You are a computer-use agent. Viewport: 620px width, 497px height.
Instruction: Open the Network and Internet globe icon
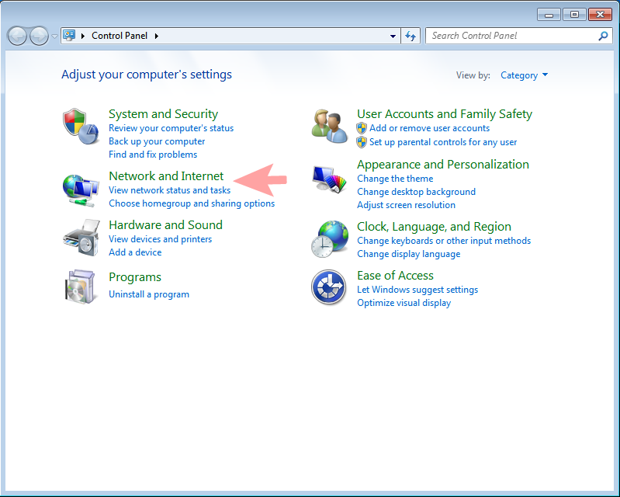[80, 190]
